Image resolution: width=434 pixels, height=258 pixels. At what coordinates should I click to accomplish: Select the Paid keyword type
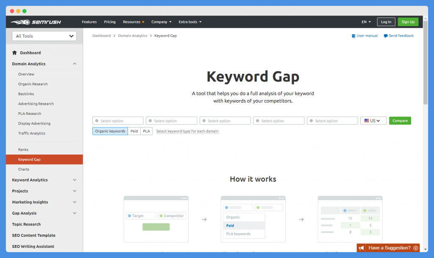(x=134, y=131)
